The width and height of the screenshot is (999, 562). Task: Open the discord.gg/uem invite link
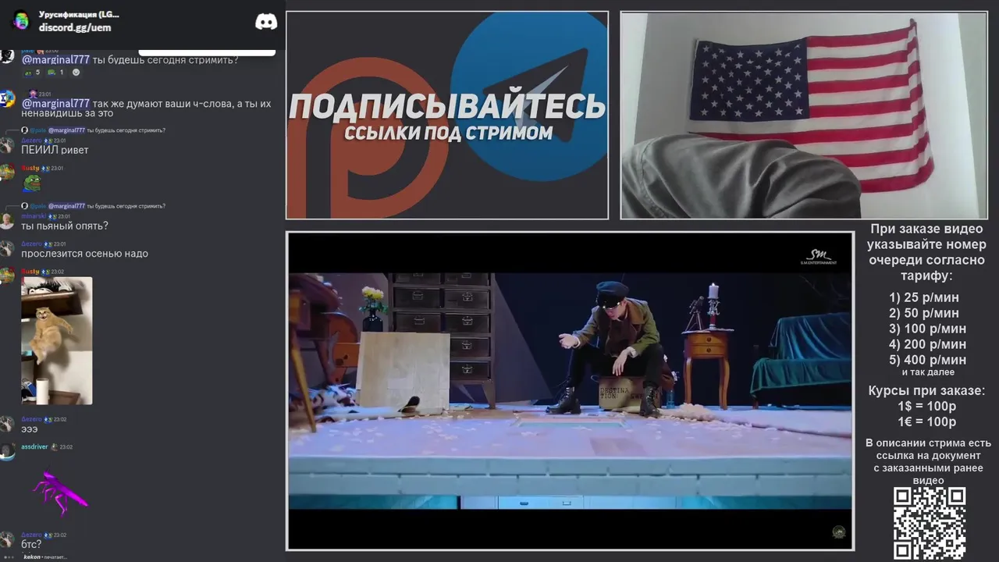click(x=75, y=27)
